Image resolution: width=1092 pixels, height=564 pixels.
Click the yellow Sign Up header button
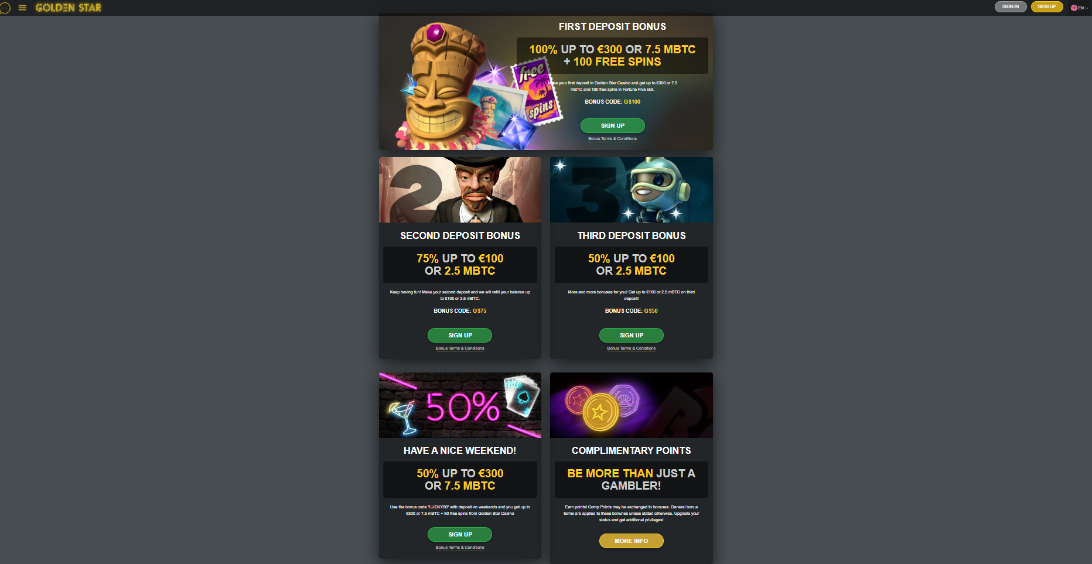pos(1047,7)
